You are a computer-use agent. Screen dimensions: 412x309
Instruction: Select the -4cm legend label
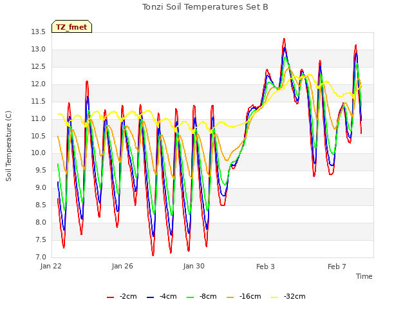pos(168,296)
